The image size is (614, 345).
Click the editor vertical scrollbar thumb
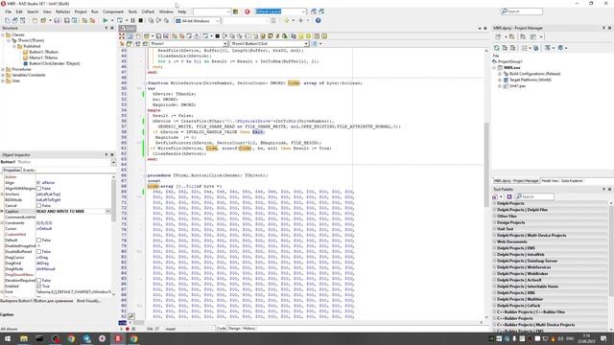tap(486, 164)
